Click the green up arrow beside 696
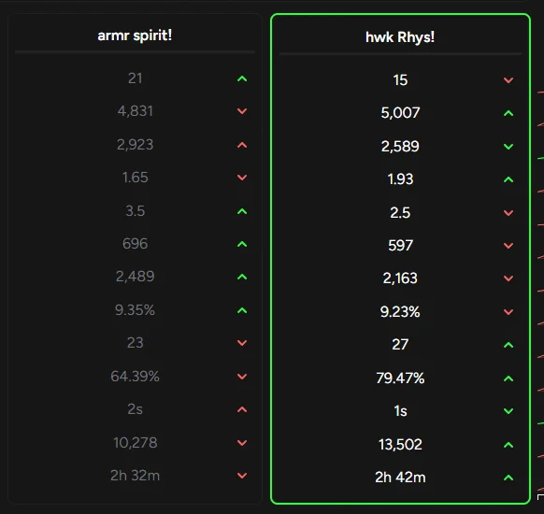 [x=242, y=244]
